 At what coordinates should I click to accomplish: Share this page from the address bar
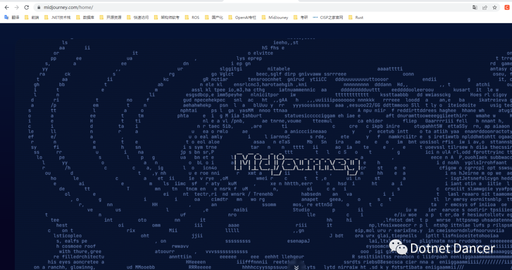coord(485,7)
